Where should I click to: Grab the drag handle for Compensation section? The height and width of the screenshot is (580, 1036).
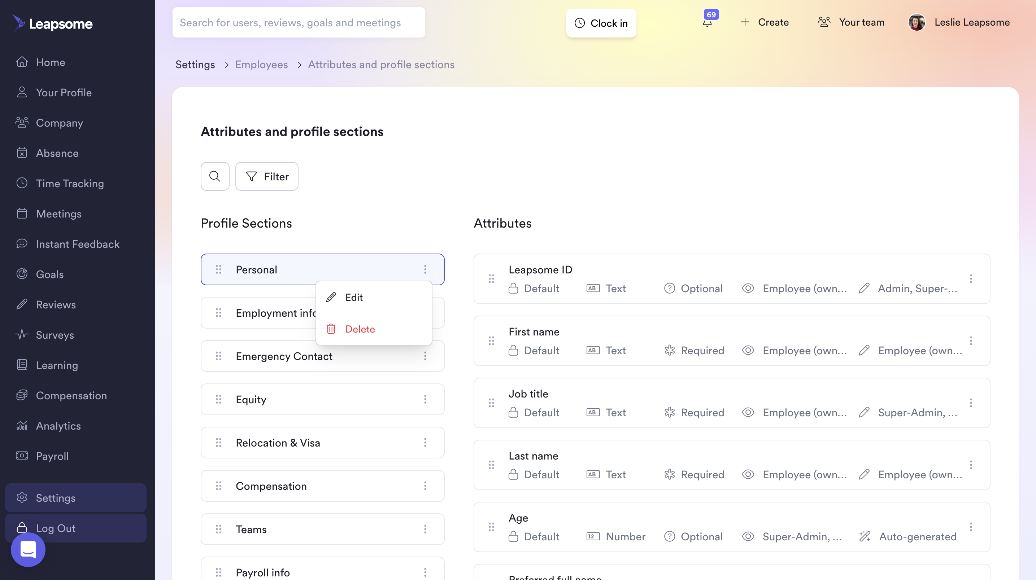[218, 486]
